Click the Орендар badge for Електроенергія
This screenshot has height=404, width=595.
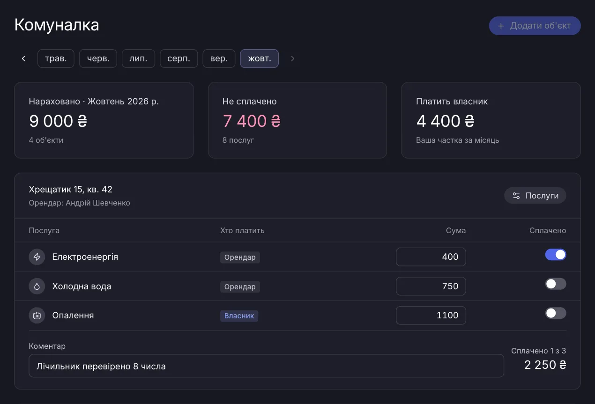pos(240,257)
